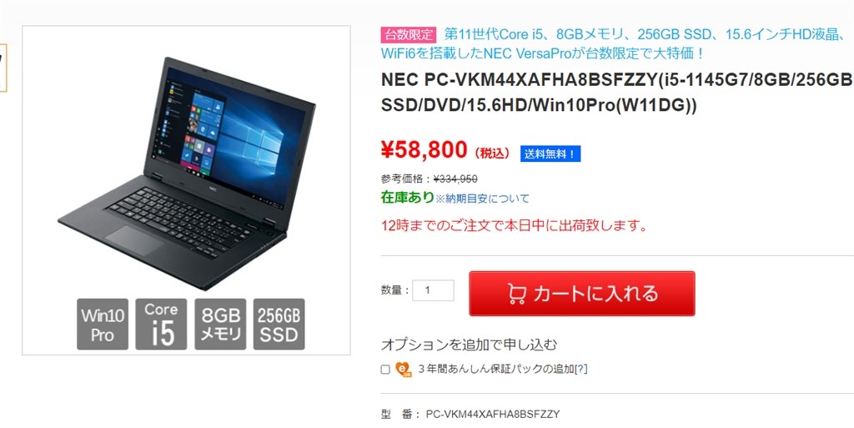
Task: Click the pink 台数限定 label badge
Action: point(409,35)
